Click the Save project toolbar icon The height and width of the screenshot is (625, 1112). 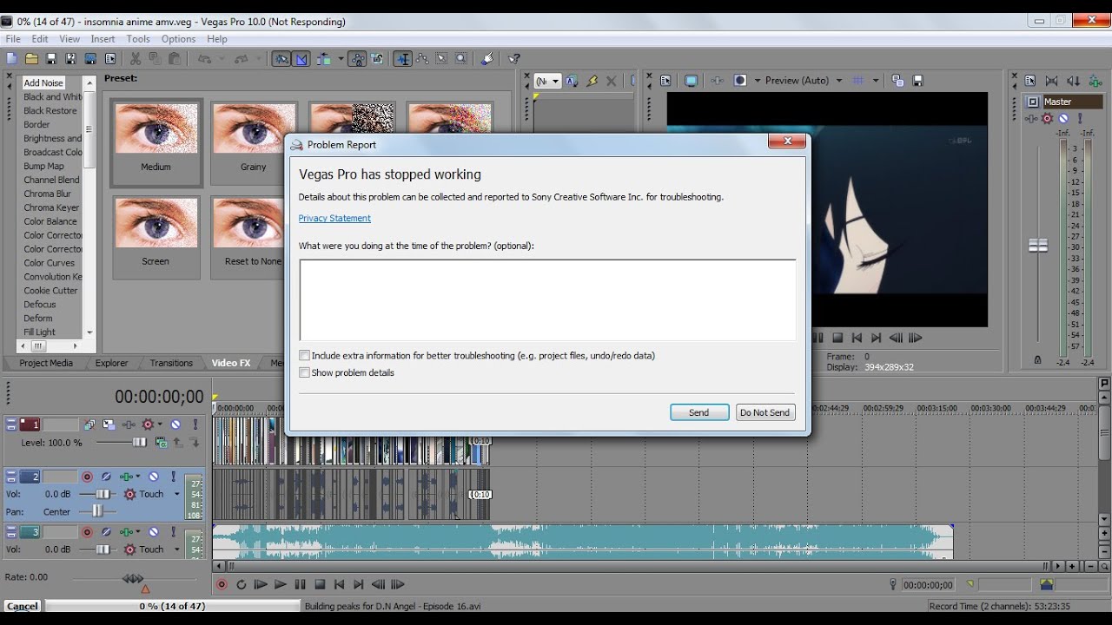[51, 59]
